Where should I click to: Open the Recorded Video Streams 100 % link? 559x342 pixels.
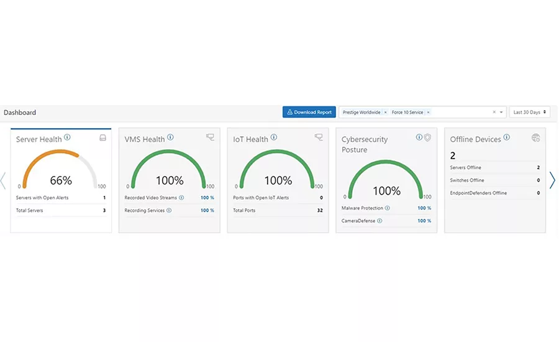pyautogui.click(x=207, y=197)
